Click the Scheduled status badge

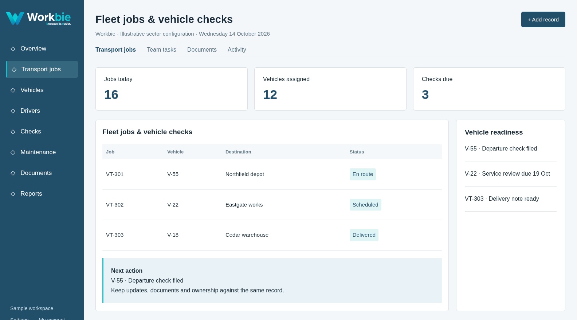365,205
